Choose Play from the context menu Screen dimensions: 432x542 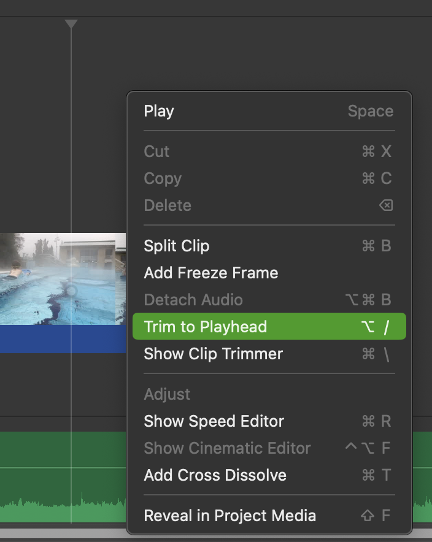click(x=269, y=111)
